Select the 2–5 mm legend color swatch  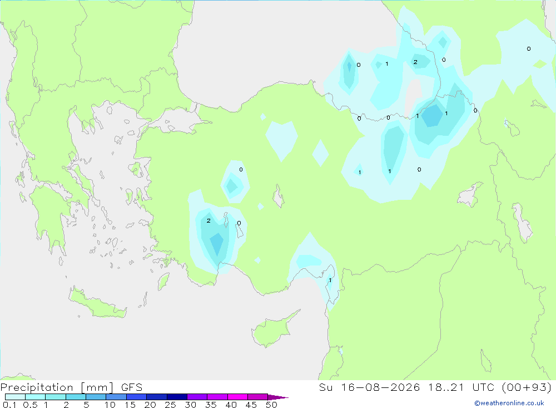click(76, 397)
